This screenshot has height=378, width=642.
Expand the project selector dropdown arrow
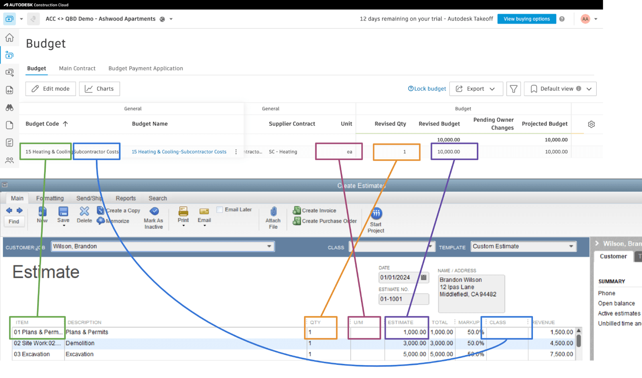[171, 19]
